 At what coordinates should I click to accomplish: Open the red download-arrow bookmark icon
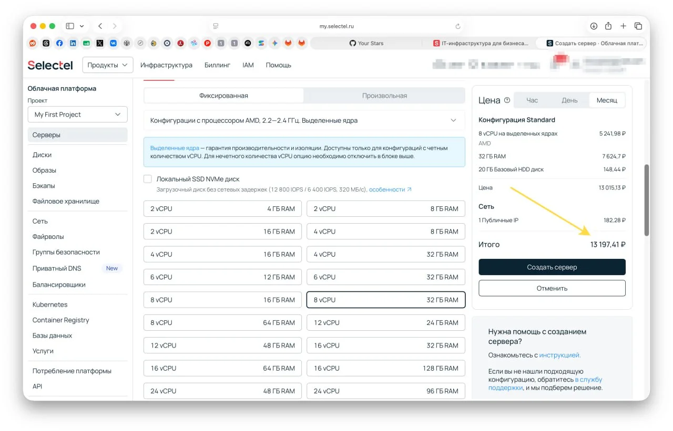click(x=180, y=43)
